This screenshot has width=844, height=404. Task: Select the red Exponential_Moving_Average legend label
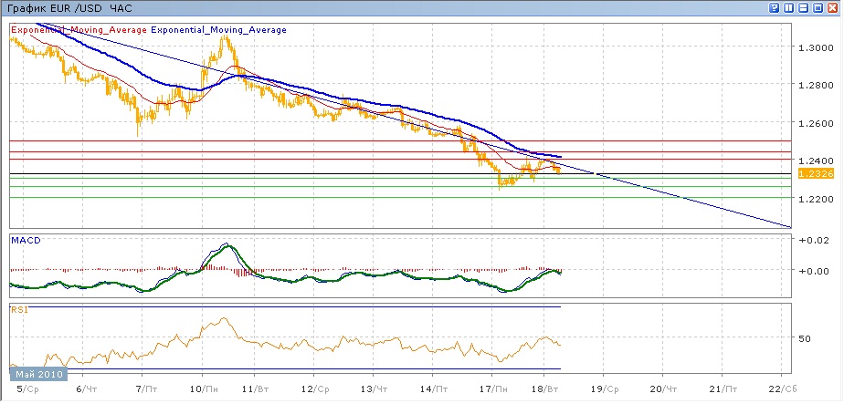tap(79, 30)
